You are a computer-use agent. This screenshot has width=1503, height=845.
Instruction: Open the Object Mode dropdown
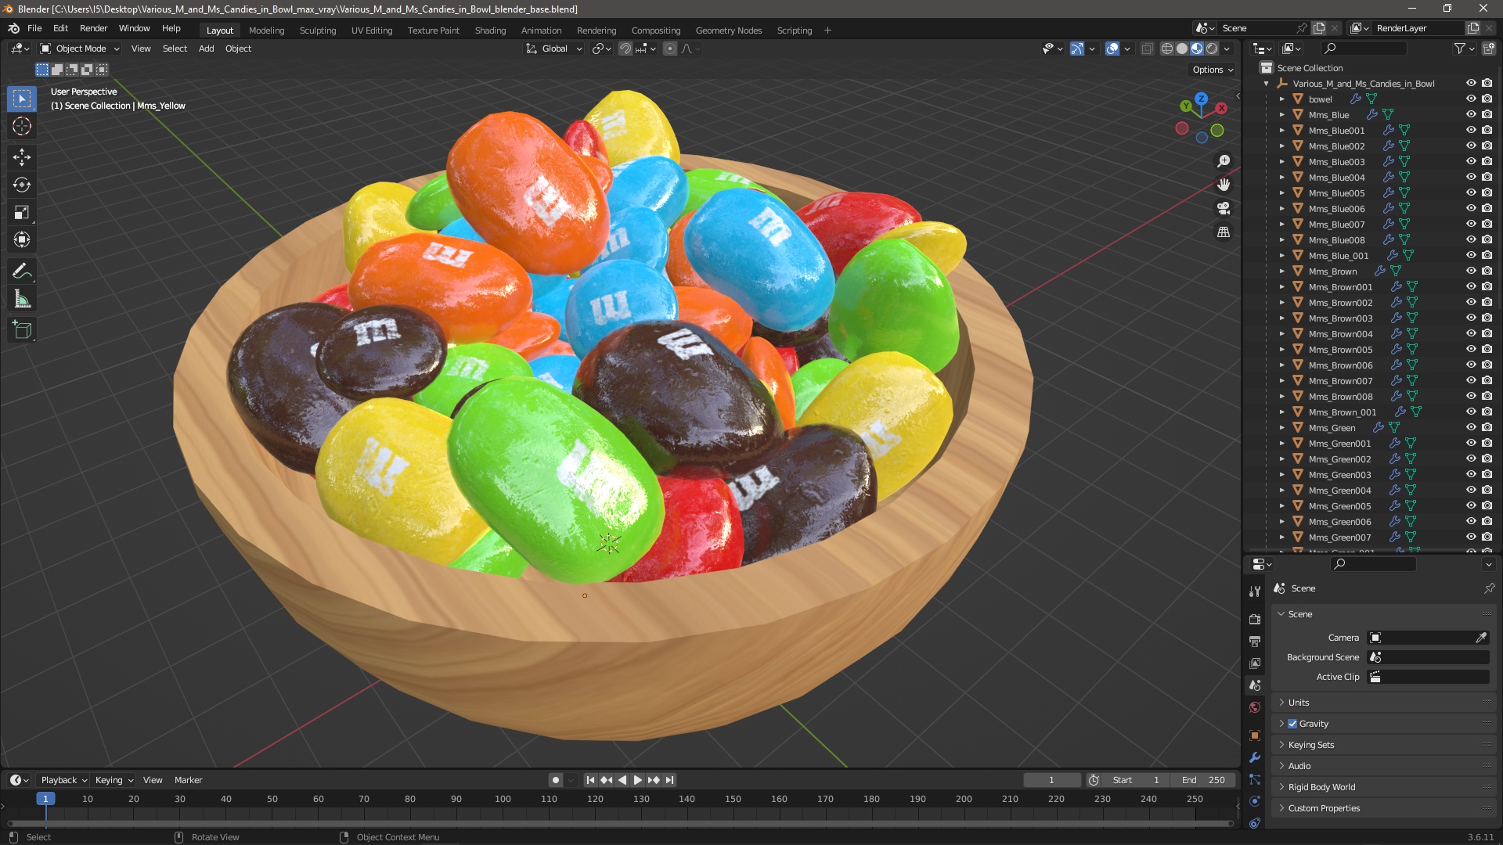pos(80,49)
